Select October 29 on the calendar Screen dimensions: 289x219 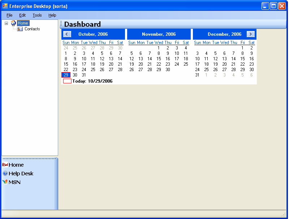point(66,75)
